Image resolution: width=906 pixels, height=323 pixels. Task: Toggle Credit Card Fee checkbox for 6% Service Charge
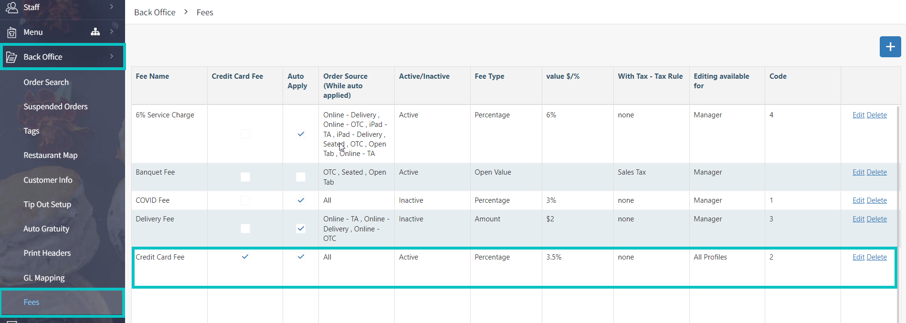pyautogui.click(x=245, y=134)
